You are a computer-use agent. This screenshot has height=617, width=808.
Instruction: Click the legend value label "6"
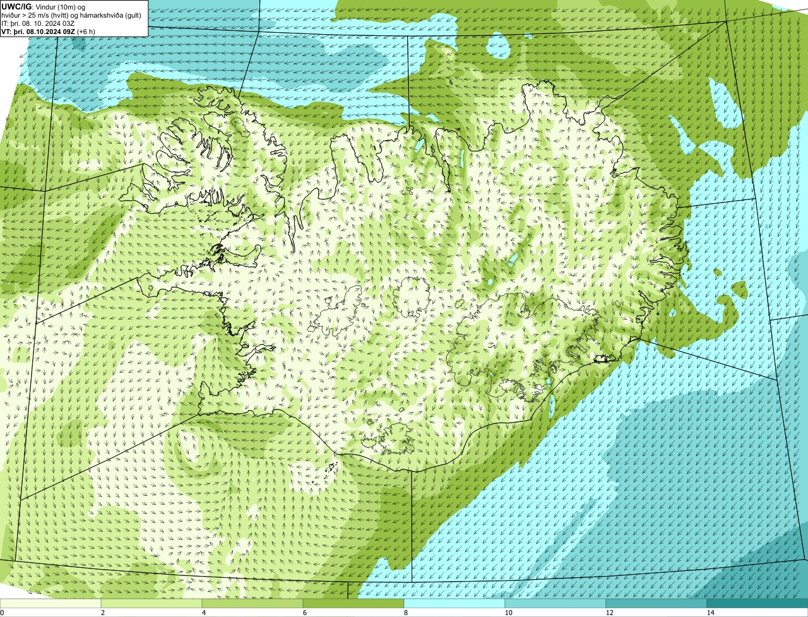tap(305, 613)
